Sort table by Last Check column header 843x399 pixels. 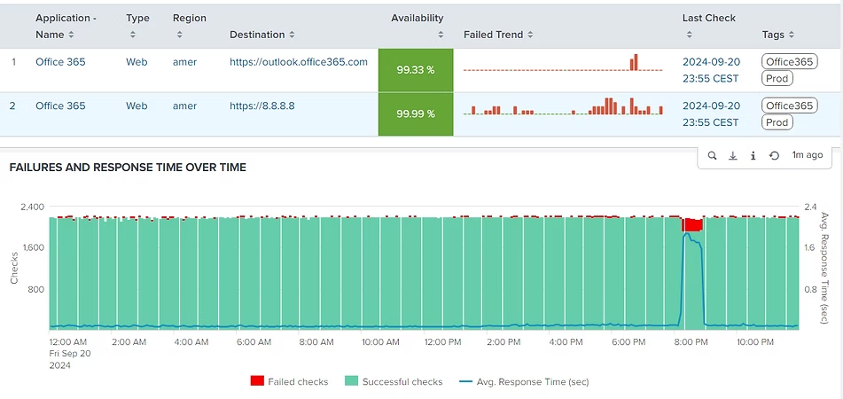[x=708, y=18]
